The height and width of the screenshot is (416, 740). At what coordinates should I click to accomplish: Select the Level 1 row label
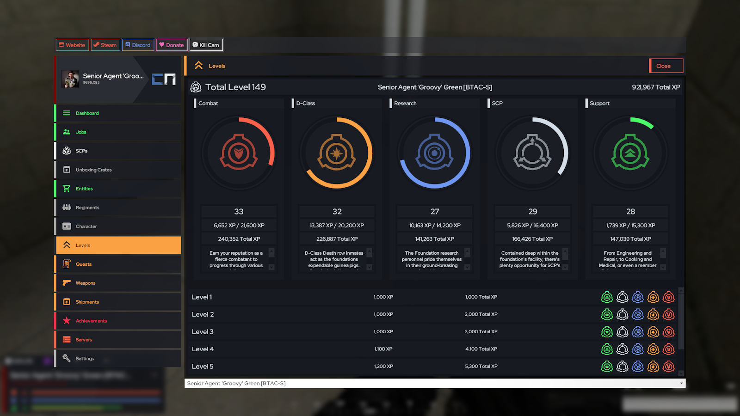[x=202, y=297]
